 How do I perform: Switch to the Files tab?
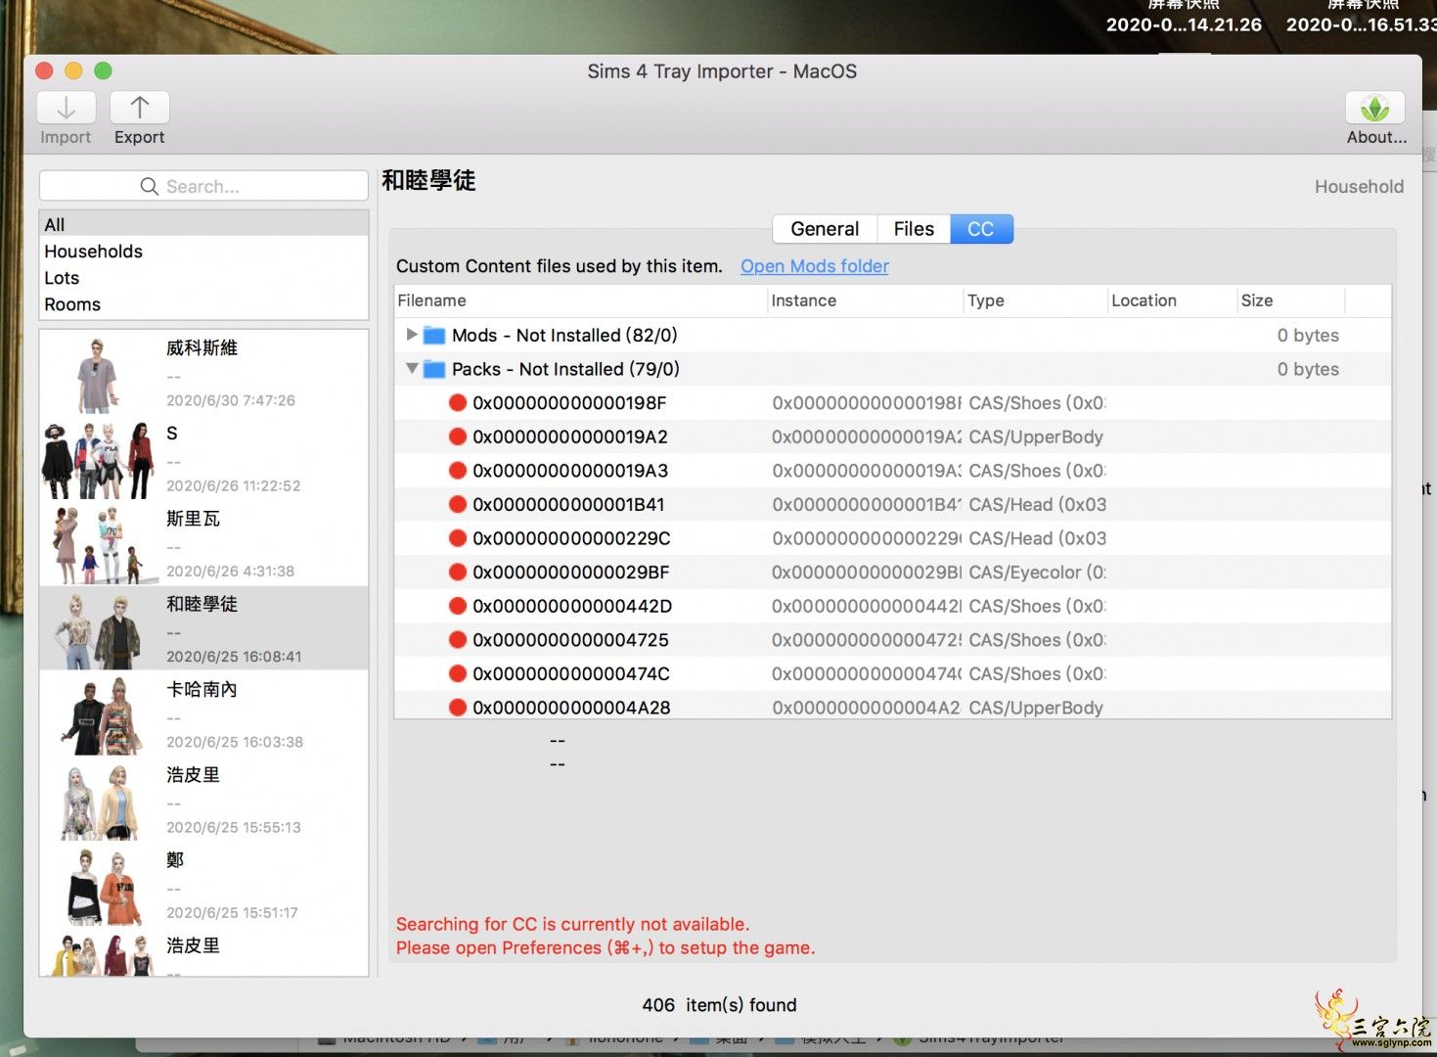click(914, 229)
